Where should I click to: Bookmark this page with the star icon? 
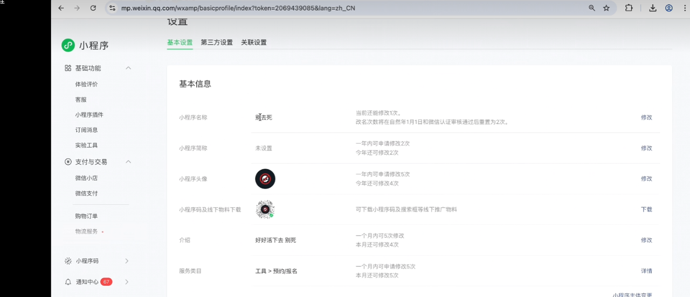[606, 8]
